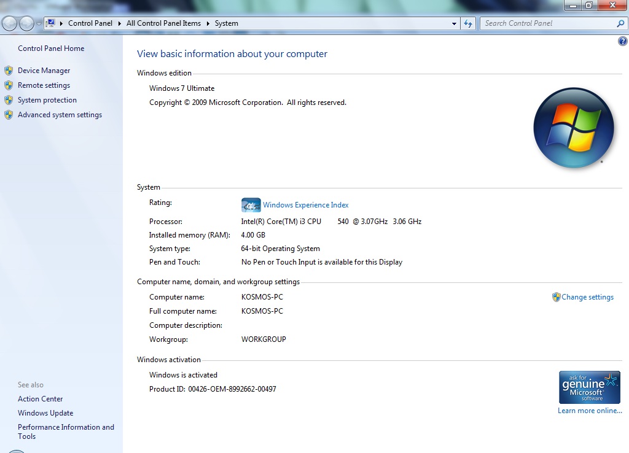
Task: Click the Product ID 00426-OEM-8992662-00497
Action: coord(232,389)
